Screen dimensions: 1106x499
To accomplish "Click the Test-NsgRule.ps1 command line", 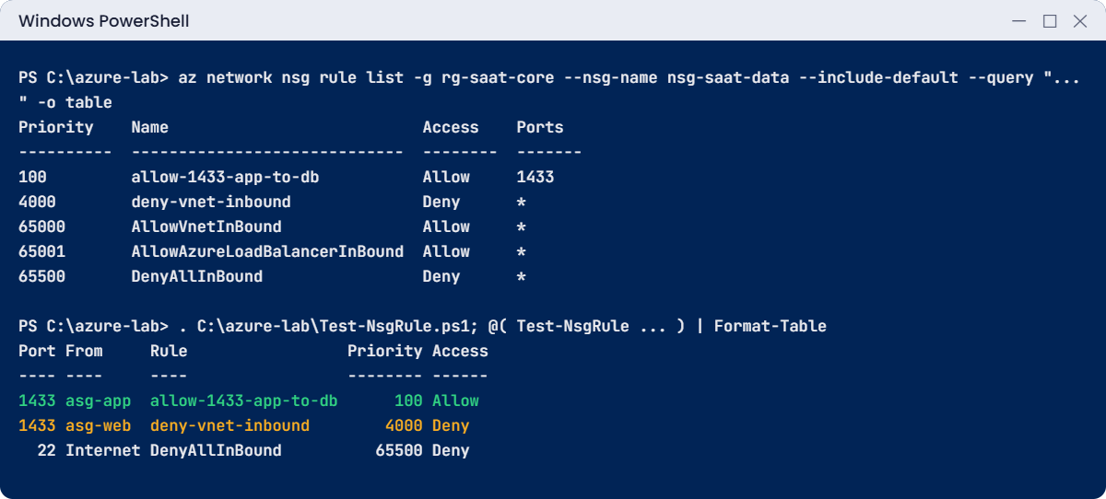I will 502,326.
